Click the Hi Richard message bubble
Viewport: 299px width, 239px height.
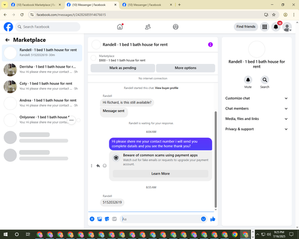click(x=127, y=103)
